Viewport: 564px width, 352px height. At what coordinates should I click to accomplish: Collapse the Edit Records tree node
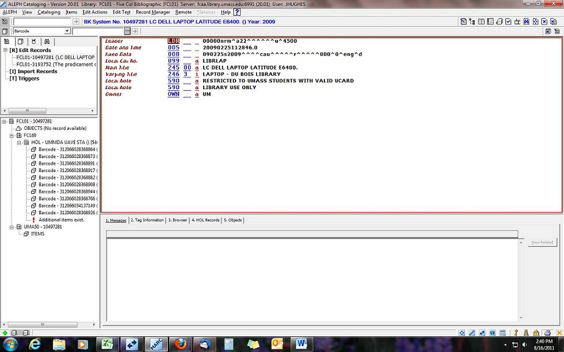[x=5, y=50]
